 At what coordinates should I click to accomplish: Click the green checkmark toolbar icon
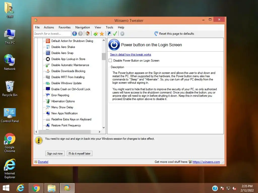115,34
